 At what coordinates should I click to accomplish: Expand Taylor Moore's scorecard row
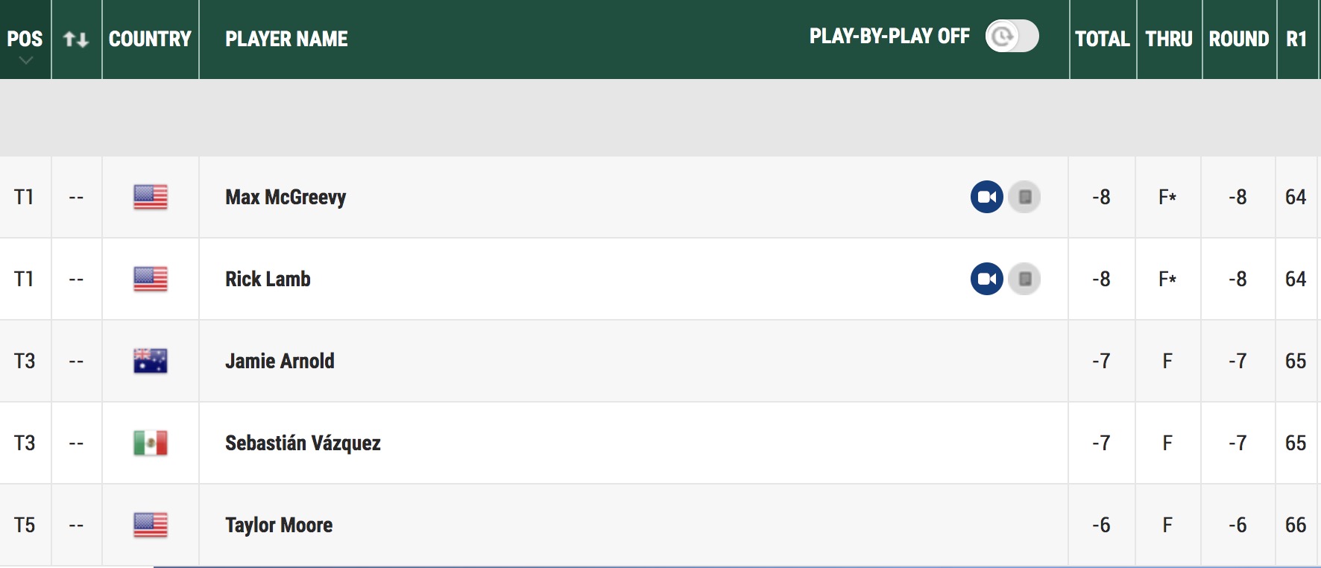[x=660, y=525]
